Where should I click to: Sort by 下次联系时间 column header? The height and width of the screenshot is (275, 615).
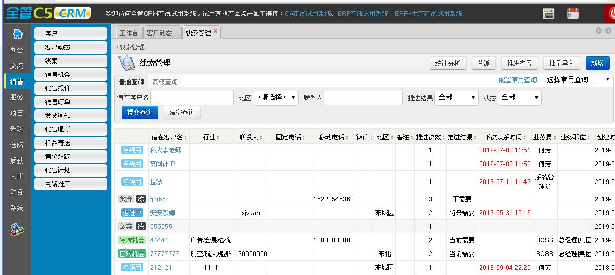coord(505,137)
